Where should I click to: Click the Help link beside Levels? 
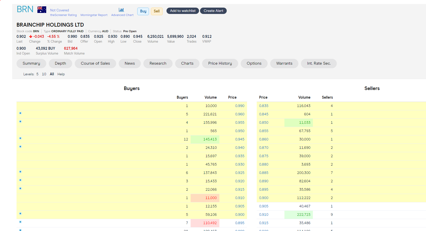(61, 74)
